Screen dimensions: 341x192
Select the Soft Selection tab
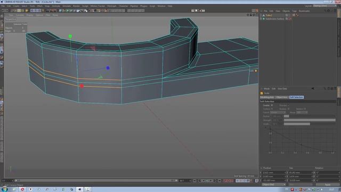point(296,97)
